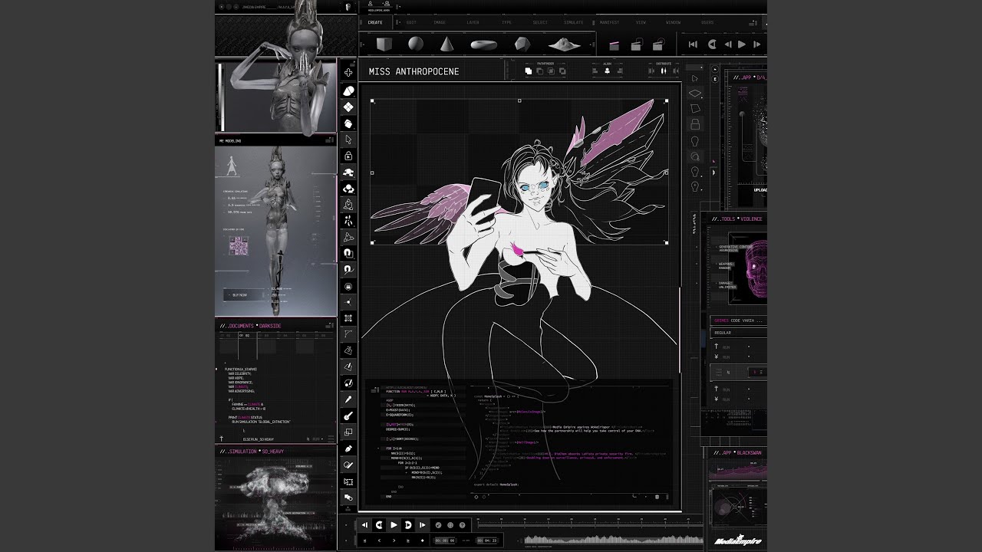
Task: Open the Grimes Code Varia font dropdown
Action: click(x=739, y=320)
